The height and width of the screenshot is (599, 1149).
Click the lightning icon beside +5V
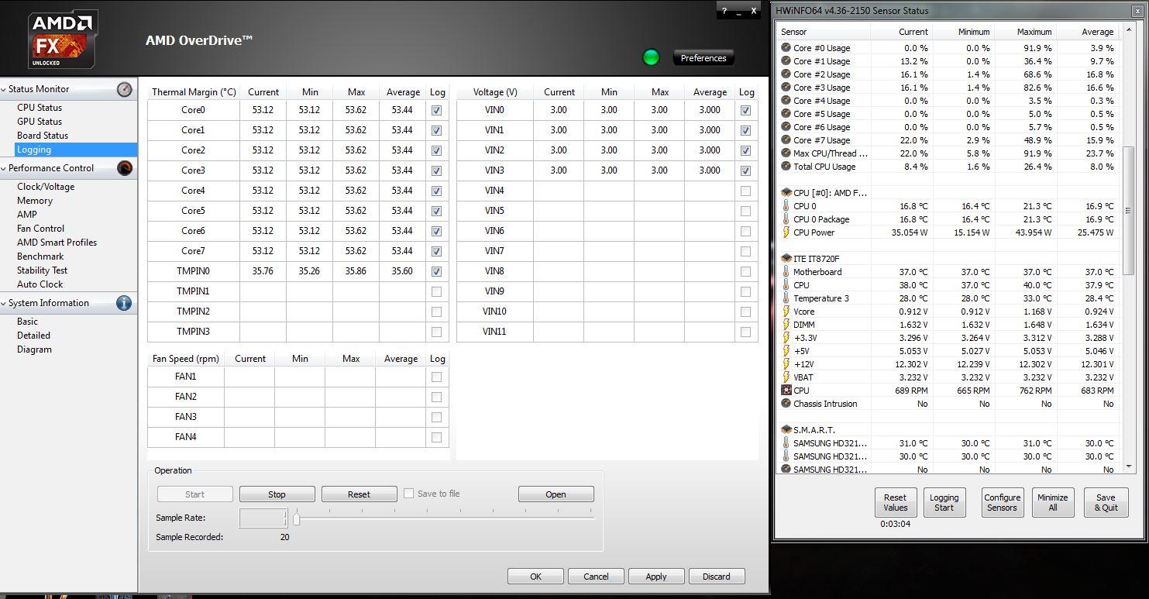pyautogui.click(x=786, y=351)
